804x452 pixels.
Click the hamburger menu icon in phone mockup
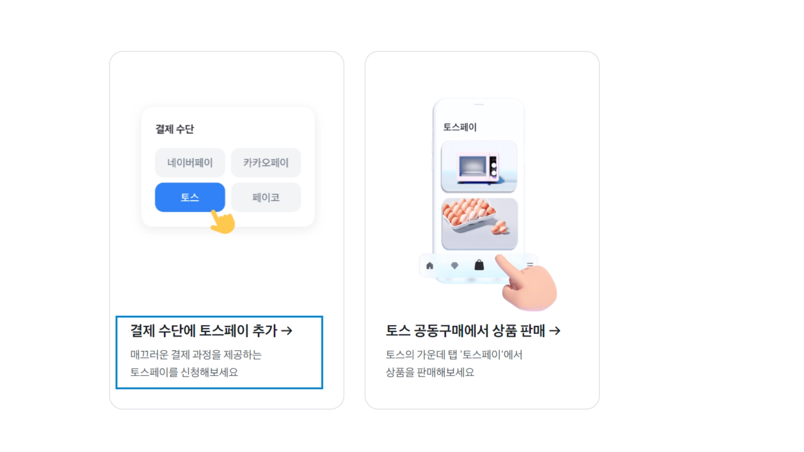530,265
